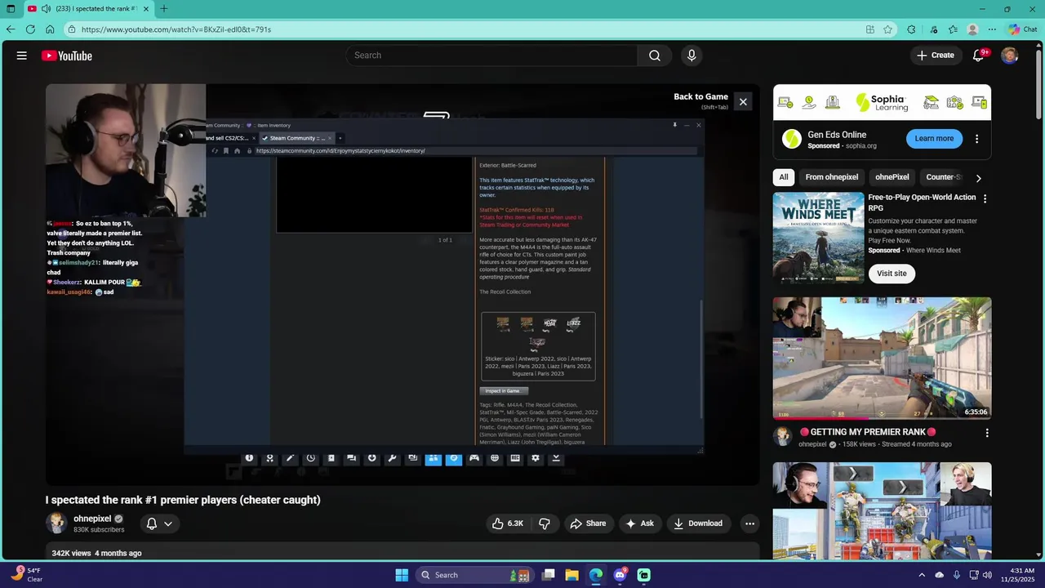1045x588 pixels.
Task: Open Gen Eds Online ad options menu
Action: click(x=976, y=139)
